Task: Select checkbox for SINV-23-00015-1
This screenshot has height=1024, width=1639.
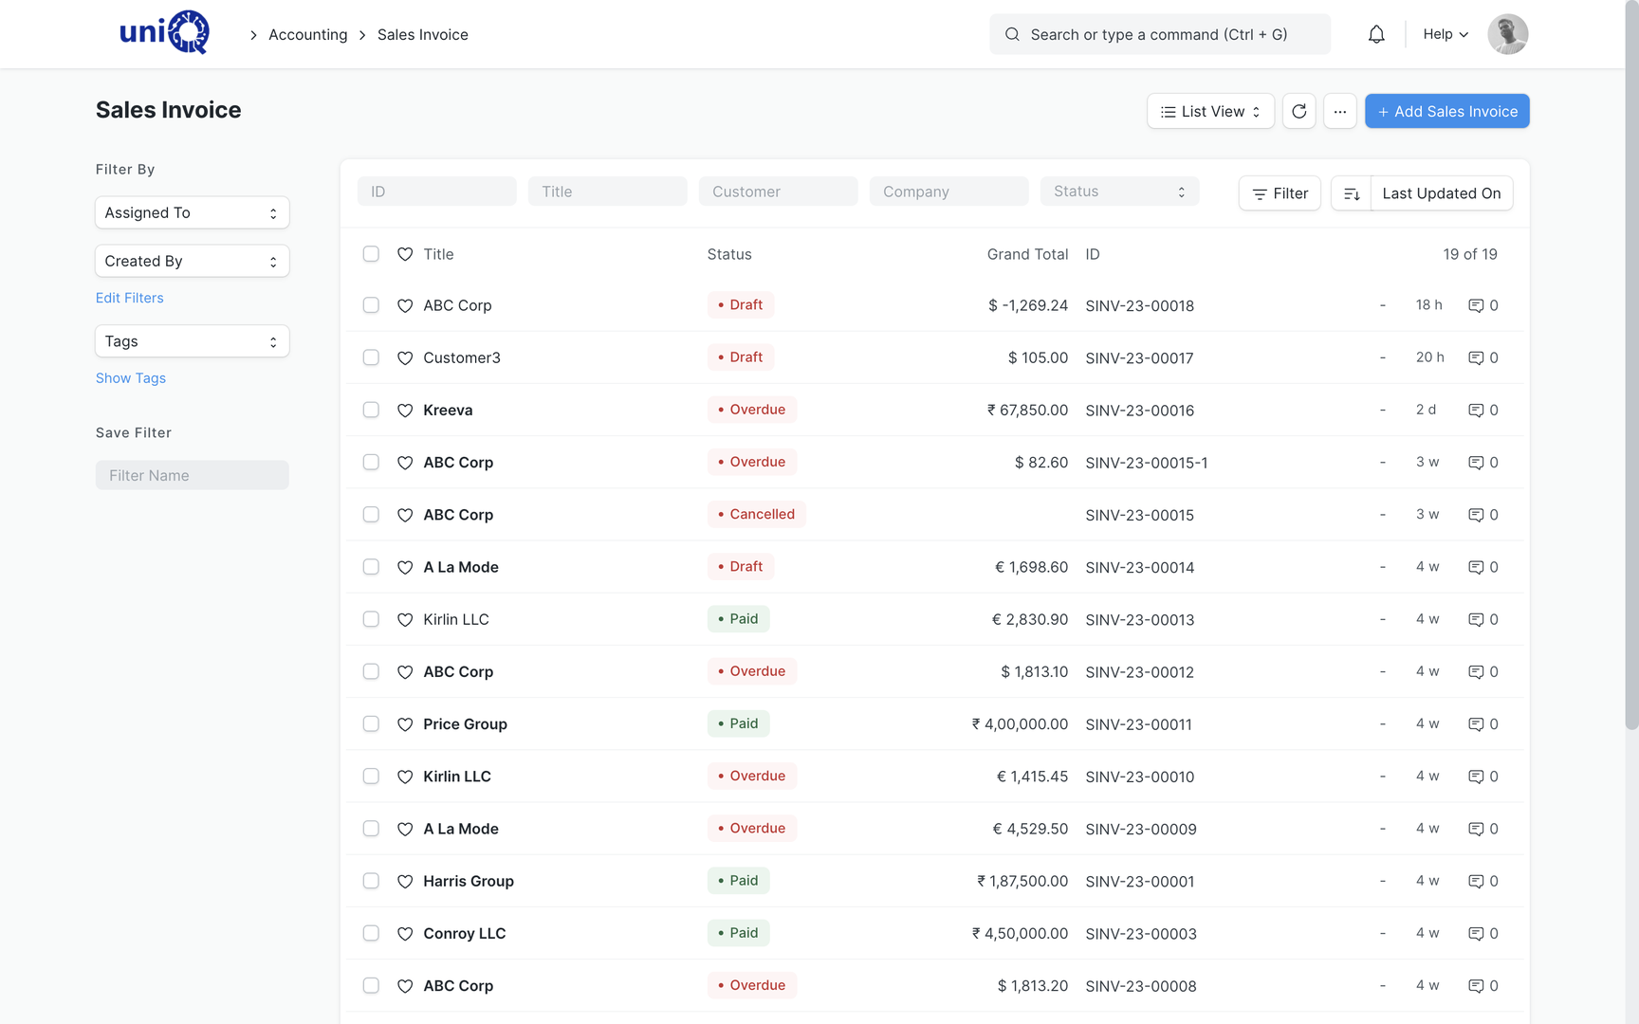Action: coord(371,462)
